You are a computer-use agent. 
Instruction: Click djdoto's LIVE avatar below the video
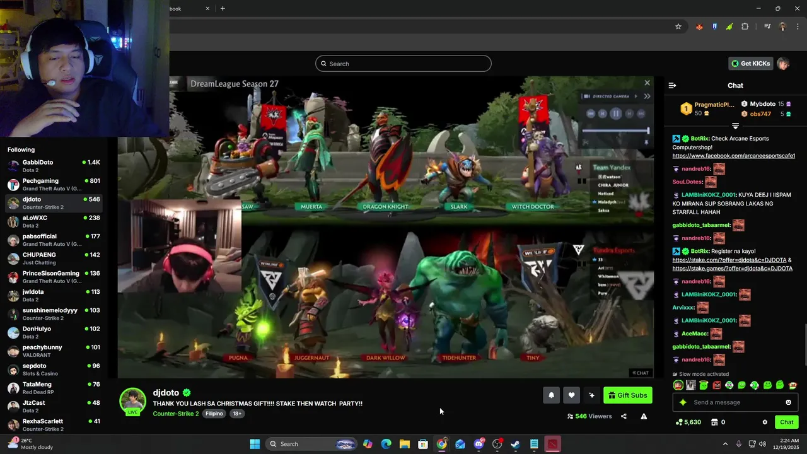(132, 402)
